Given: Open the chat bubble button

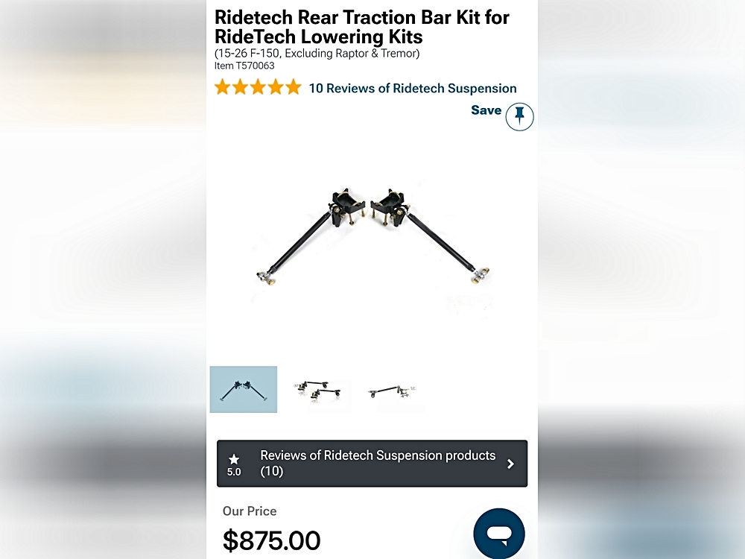Looking at the screenshot, I should tap(499, 534).
